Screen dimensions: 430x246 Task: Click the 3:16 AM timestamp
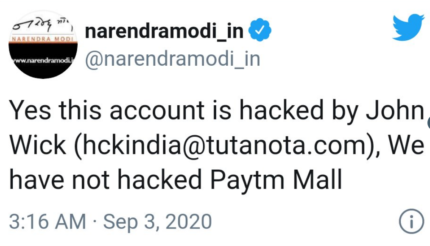[47, 221]
